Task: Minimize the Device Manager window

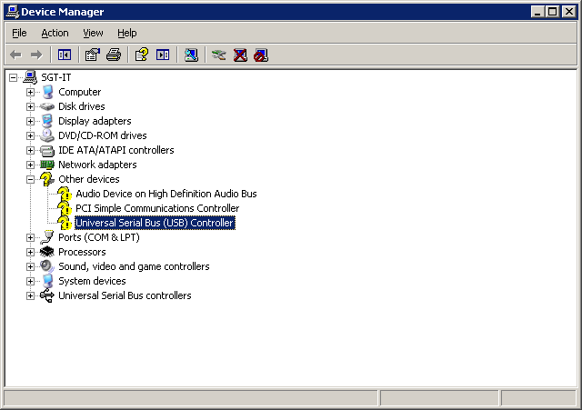Action: [537, 12]
